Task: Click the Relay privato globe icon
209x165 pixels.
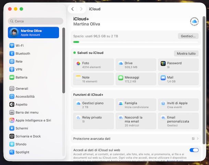Action: [78, 118]
